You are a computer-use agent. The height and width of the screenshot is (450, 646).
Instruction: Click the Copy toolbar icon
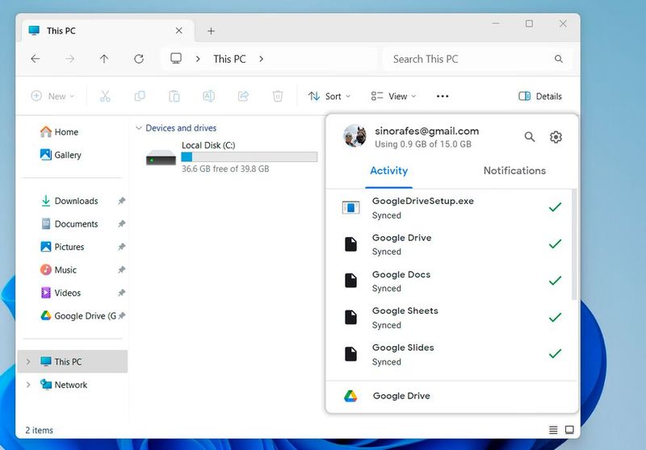coord(140,96)
